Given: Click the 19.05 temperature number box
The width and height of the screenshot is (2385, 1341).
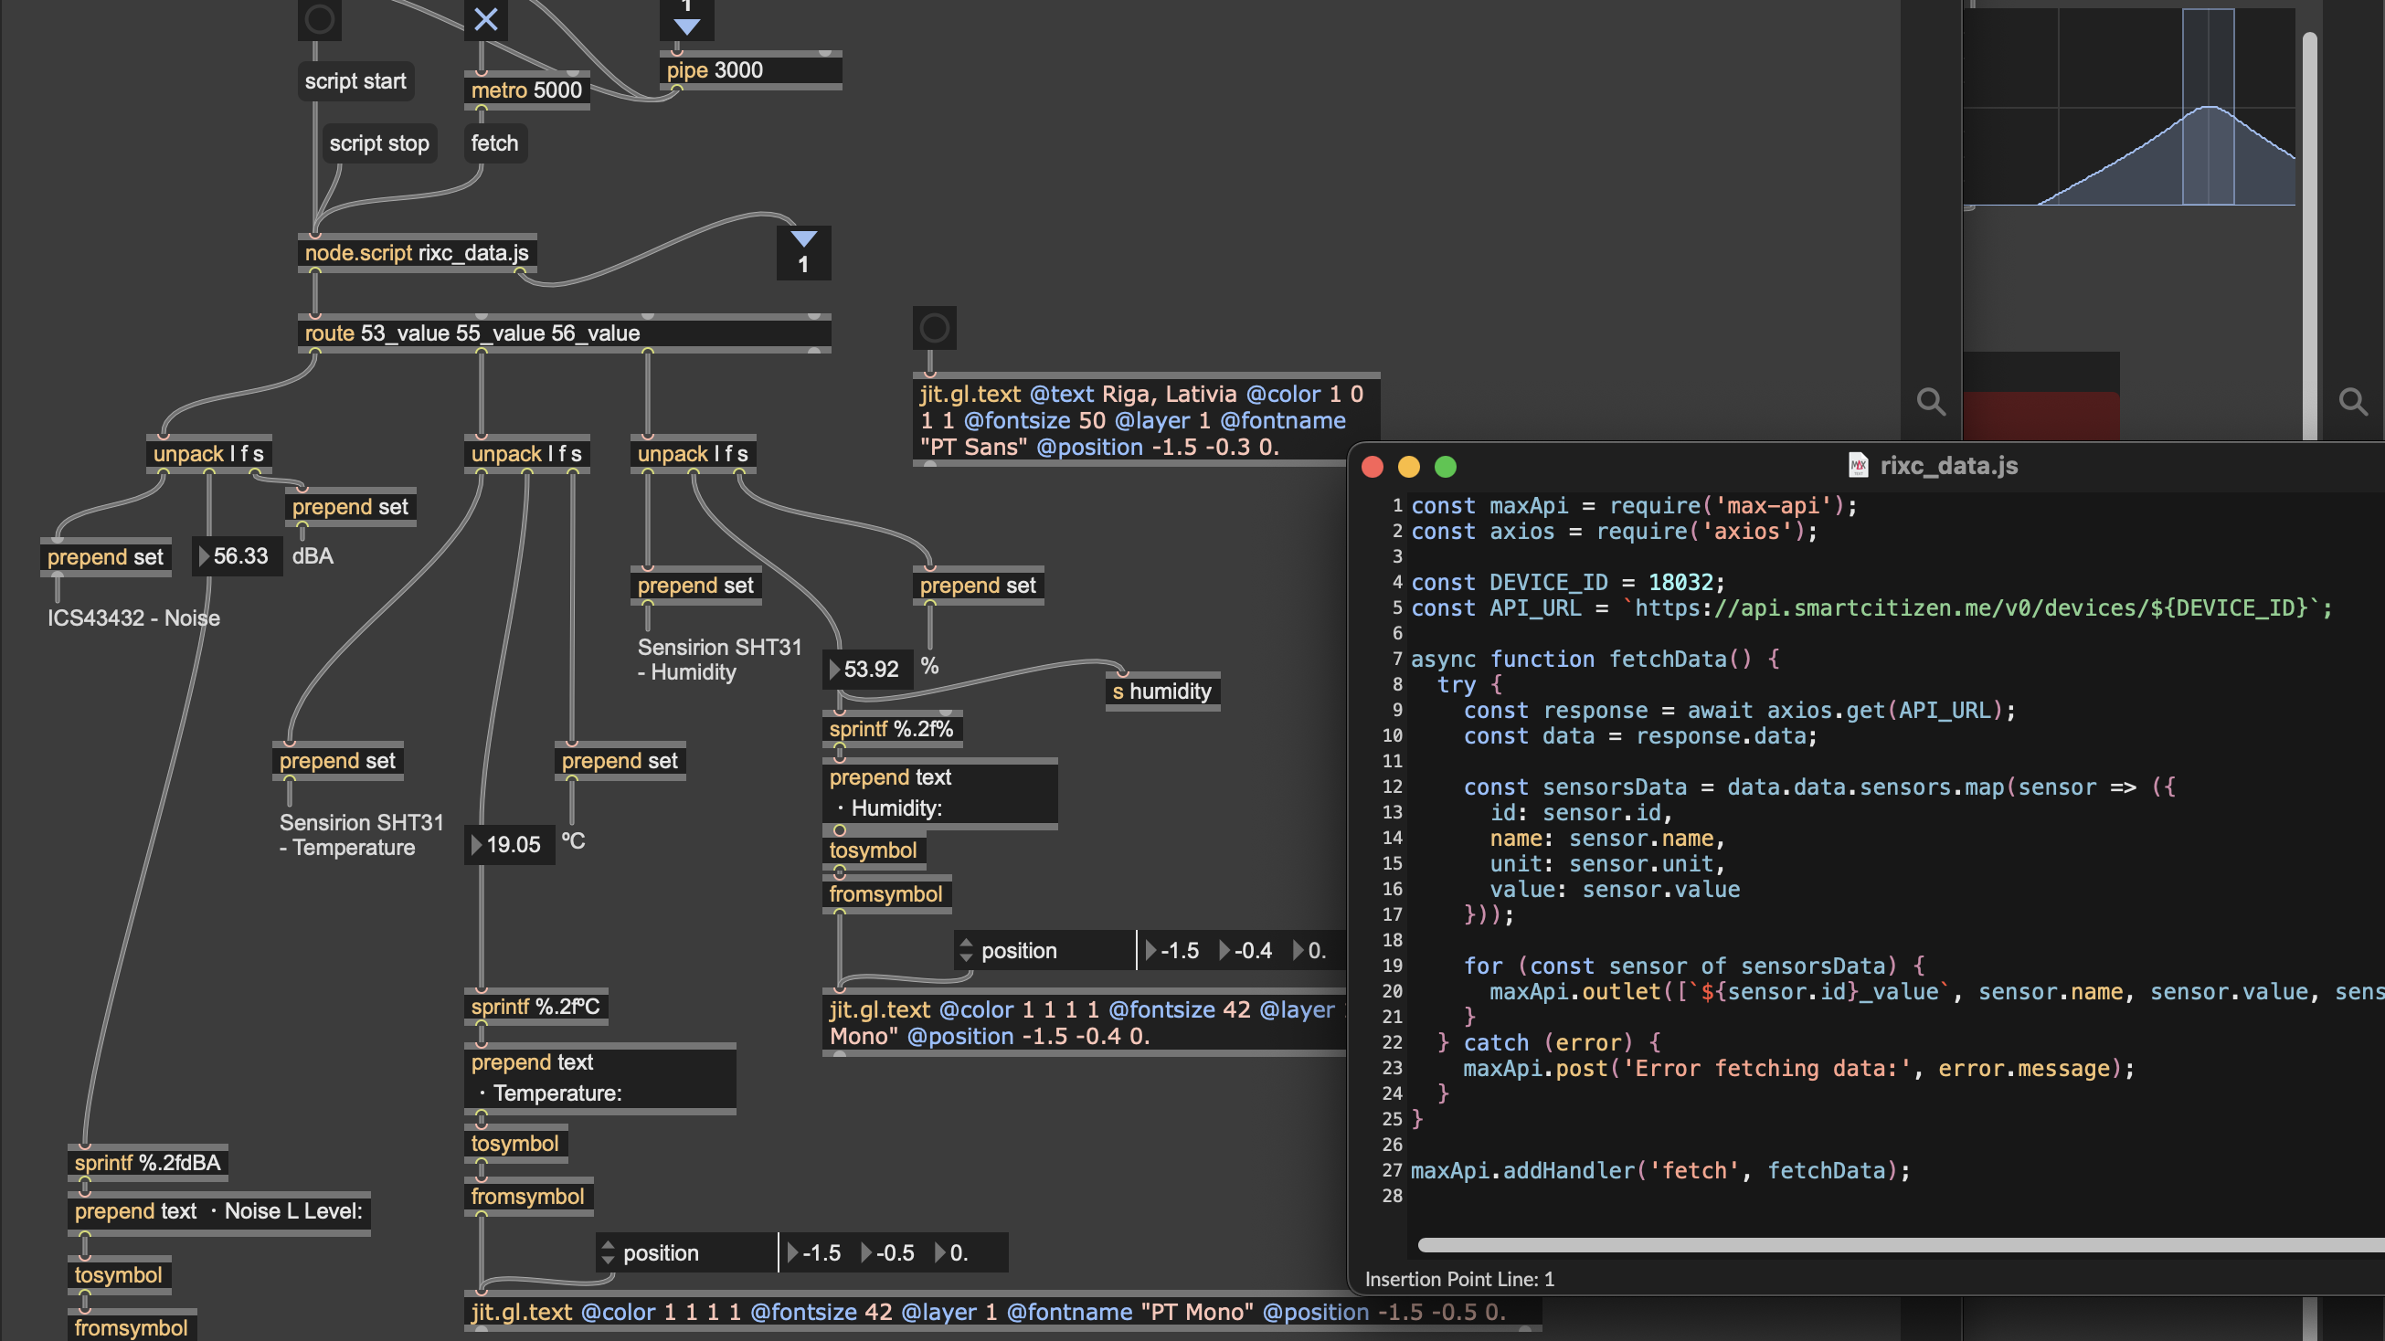Looking at the screenshot, I should click(512, 844).
